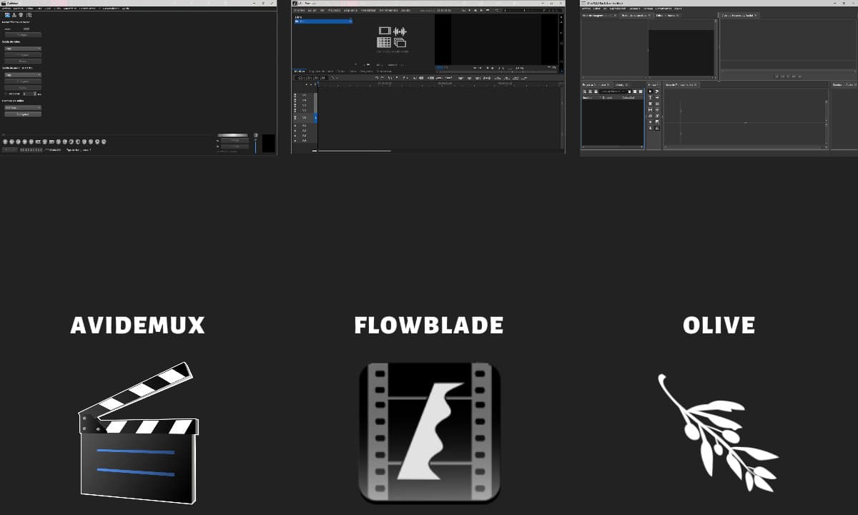The height and width of the screenshot is (515, 858).
Task: Open Avidemux output format dropdown
Action: tap(23, 108)
